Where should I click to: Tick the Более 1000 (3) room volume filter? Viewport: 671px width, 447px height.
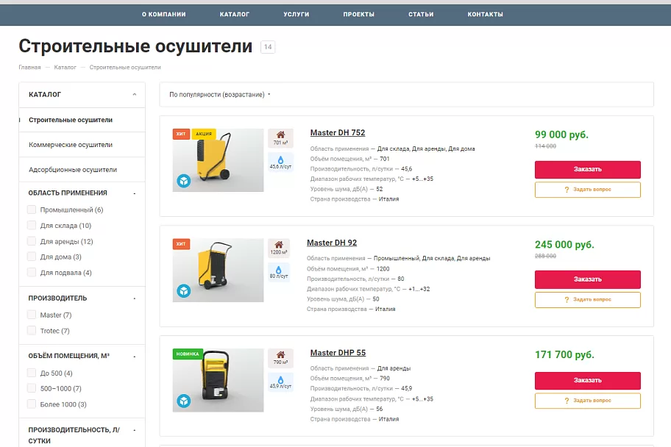pyautogui.click(x=31, y=404)
